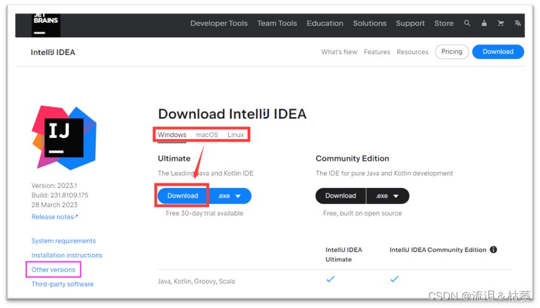The height and width of the screenshot is (308, 540).
Task: Click the 28 March 2023 date
Action: pos(54,205)
